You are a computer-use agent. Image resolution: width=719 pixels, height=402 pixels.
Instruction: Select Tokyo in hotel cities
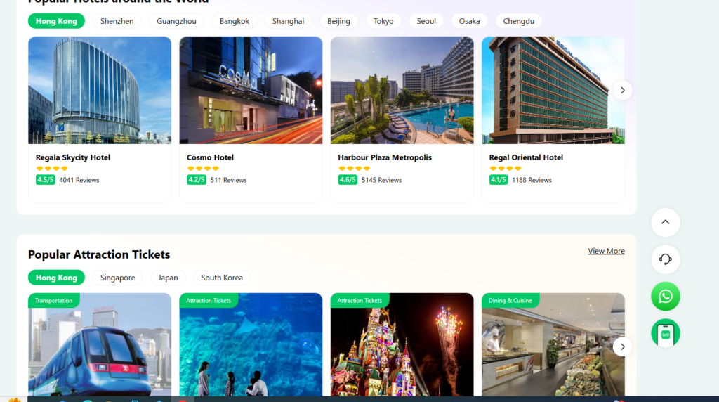tap(383, 21)
